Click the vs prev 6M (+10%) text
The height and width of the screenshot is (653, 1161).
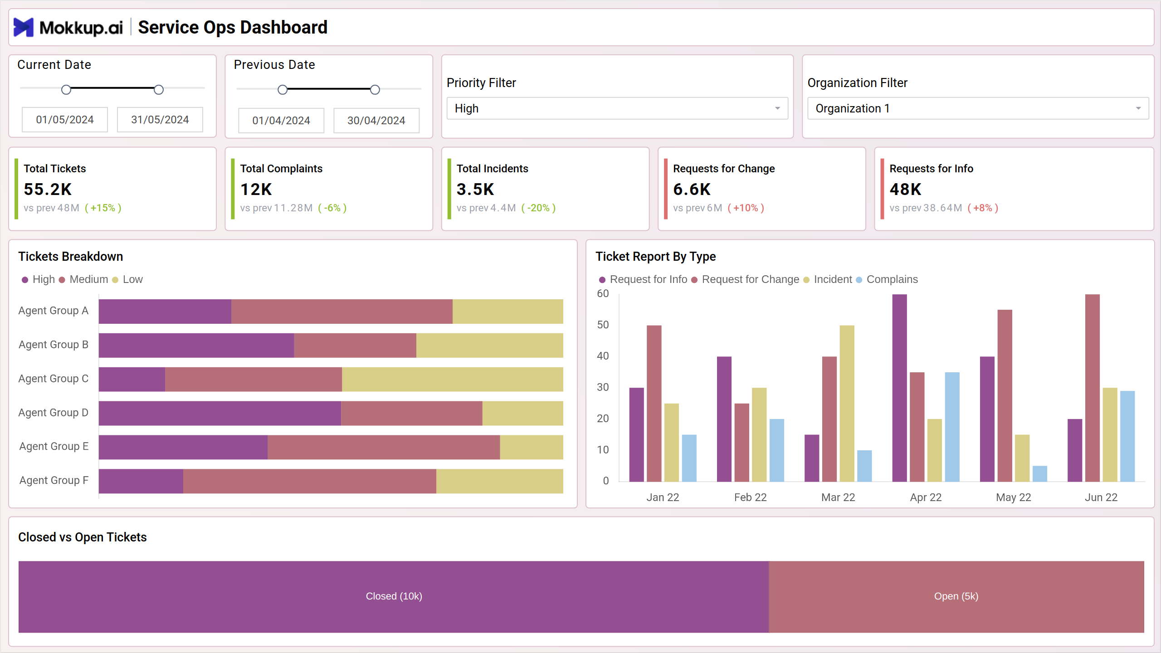719,208
